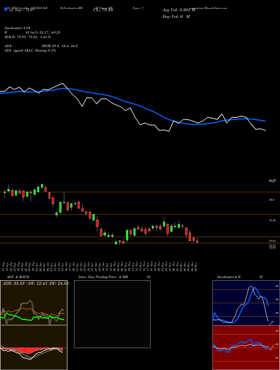This screenshot has width=280, height=370.
Task: Click the 'ADX: 33.33 +DY: 12.41 -DY: 24.82' header
Action: coord(35,284)
